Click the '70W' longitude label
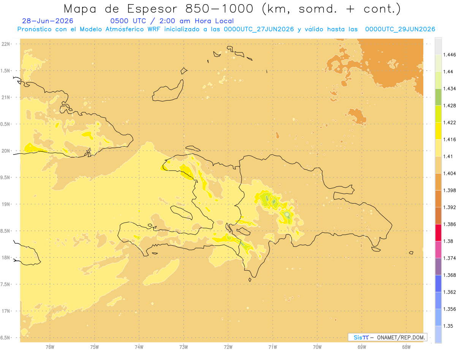This screenshot has width=456, height=352. (317, 347)
